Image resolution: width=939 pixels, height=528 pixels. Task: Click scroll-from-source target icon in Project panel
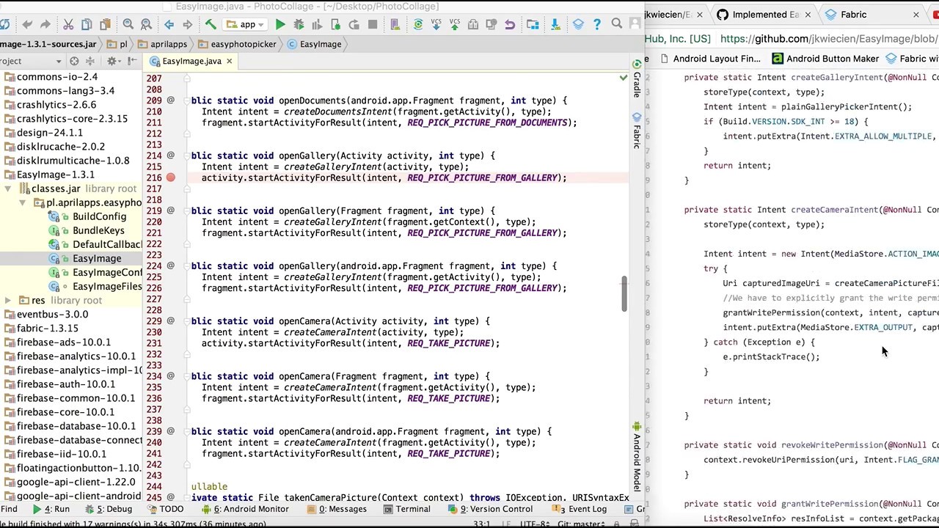(74, 61)
